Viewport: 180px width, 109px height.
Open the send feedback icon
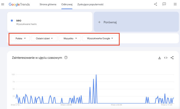click(x=164, y=4)
